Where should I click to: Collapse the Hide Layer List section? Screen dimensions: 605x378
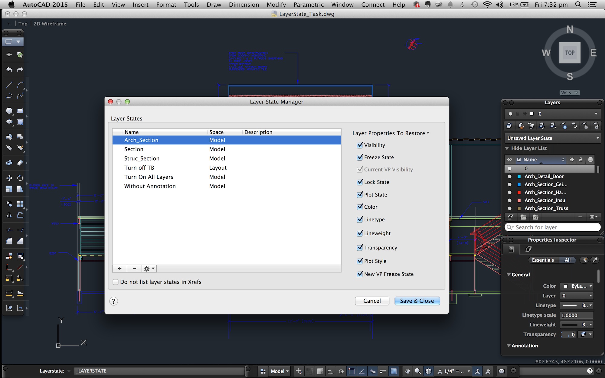coord(507,148)
